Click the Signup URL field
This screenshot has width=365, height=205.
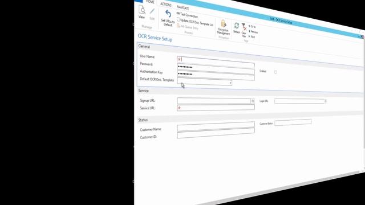click(x=214, y=100)
